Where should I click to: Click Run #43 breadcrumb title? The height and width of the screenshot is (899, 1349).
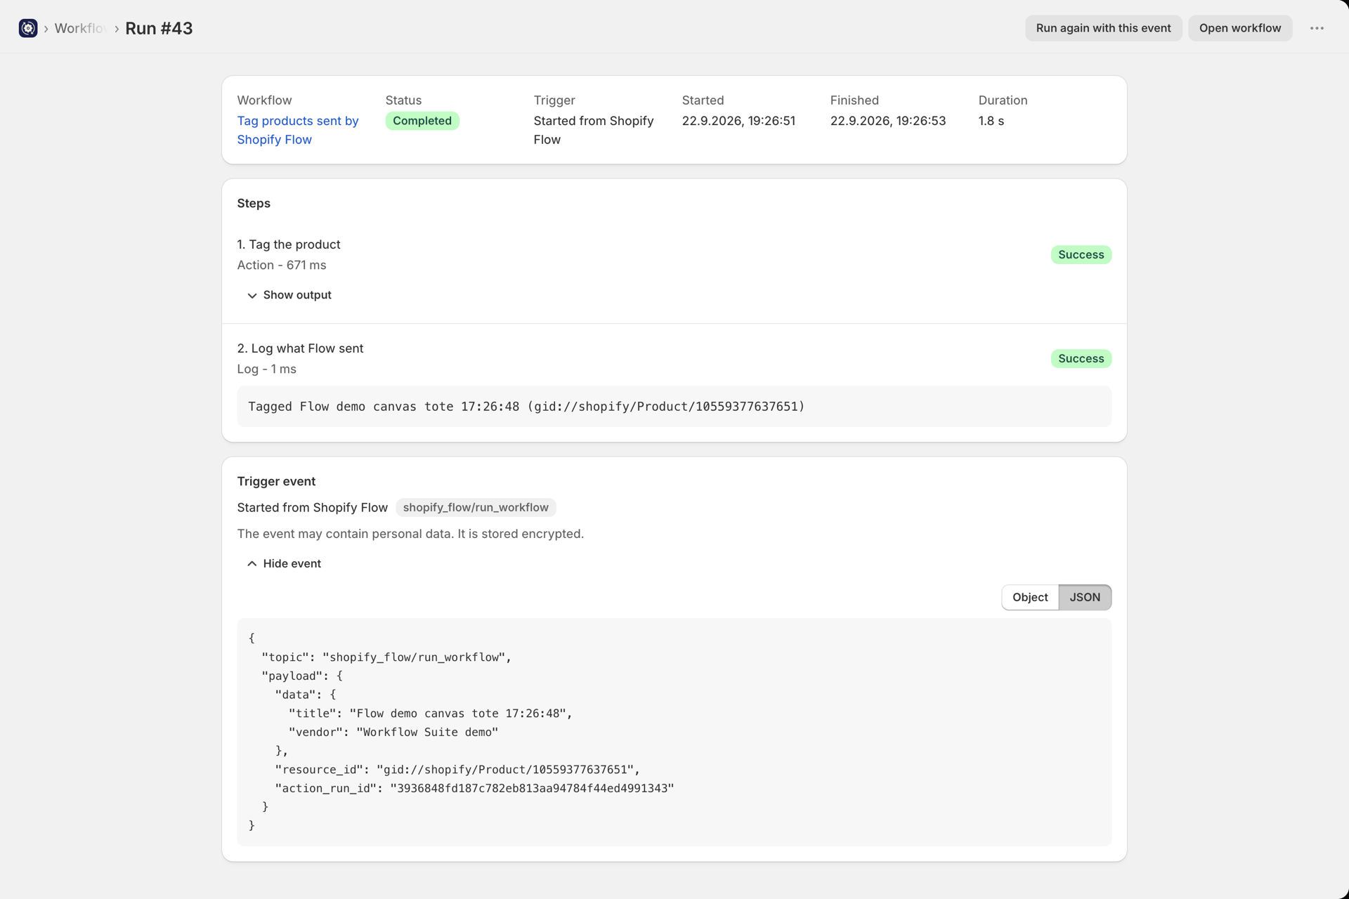[159, 28]
